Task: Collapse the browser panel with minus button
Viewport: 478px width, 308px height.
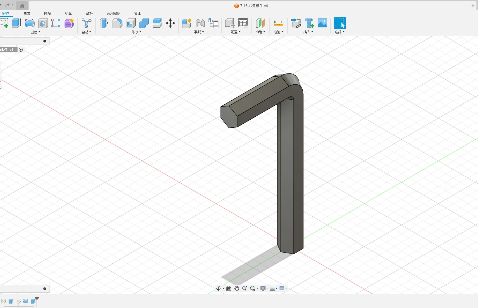Action: 45,41
